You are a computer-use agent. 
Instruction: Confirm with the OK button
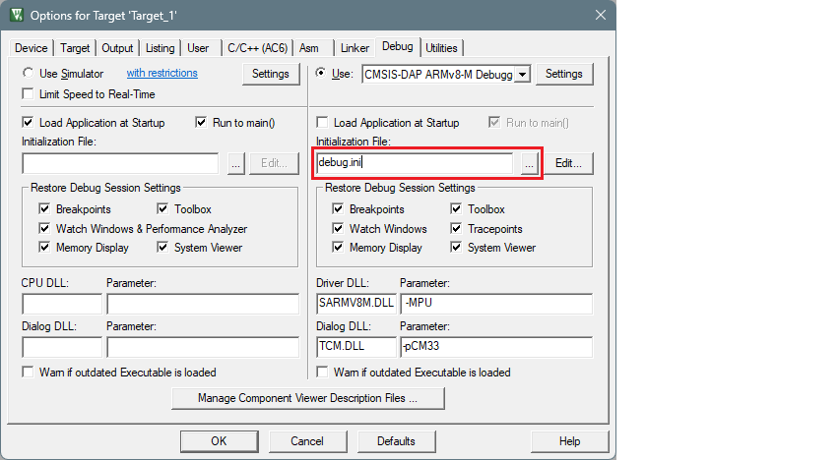(219, 441)
